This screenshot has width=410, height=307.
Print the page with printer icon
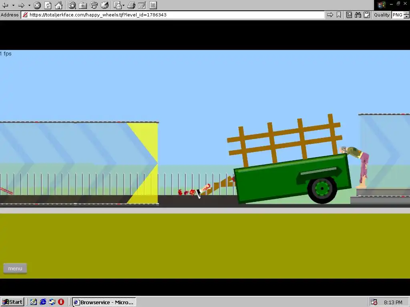131,5
